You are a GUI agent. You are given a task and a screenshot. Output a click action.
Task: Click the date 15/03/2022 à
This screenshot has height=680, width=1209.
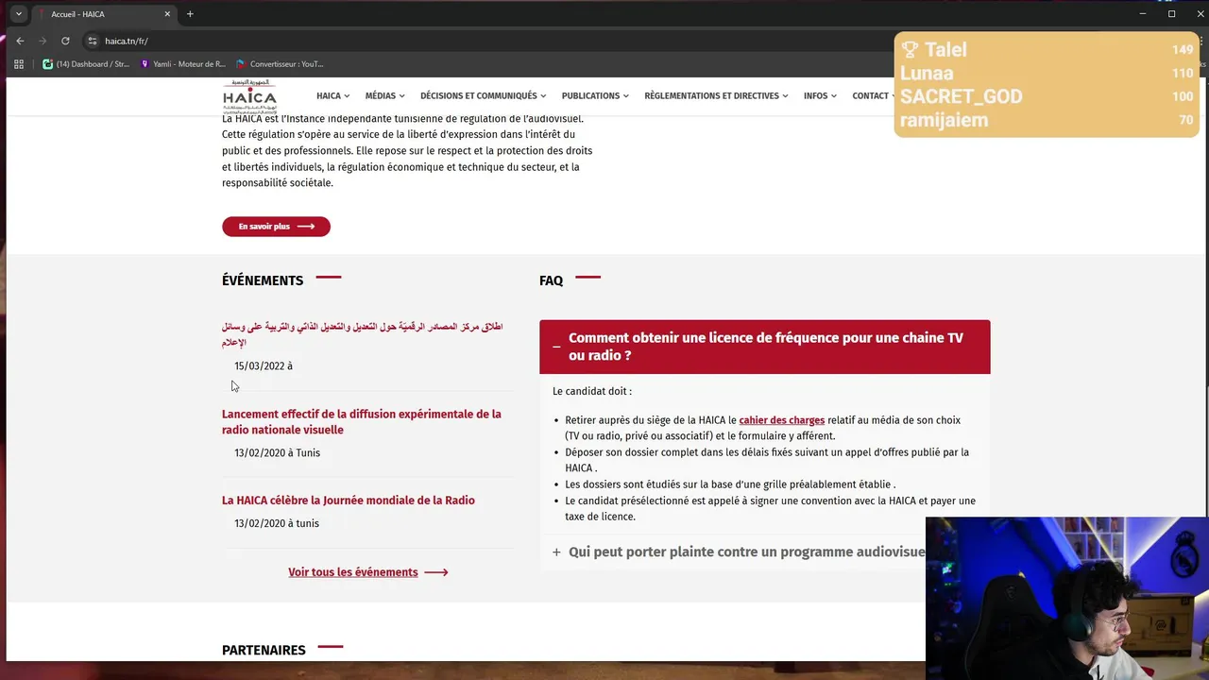tap(264, 366)
